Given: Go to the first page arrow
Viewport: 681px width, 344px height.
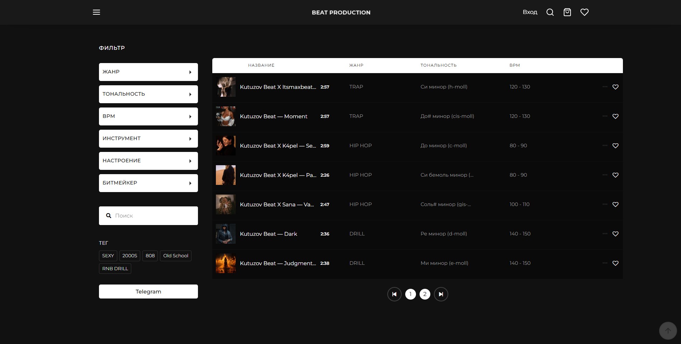Looking at the screenshot, I should click(394, 294).
